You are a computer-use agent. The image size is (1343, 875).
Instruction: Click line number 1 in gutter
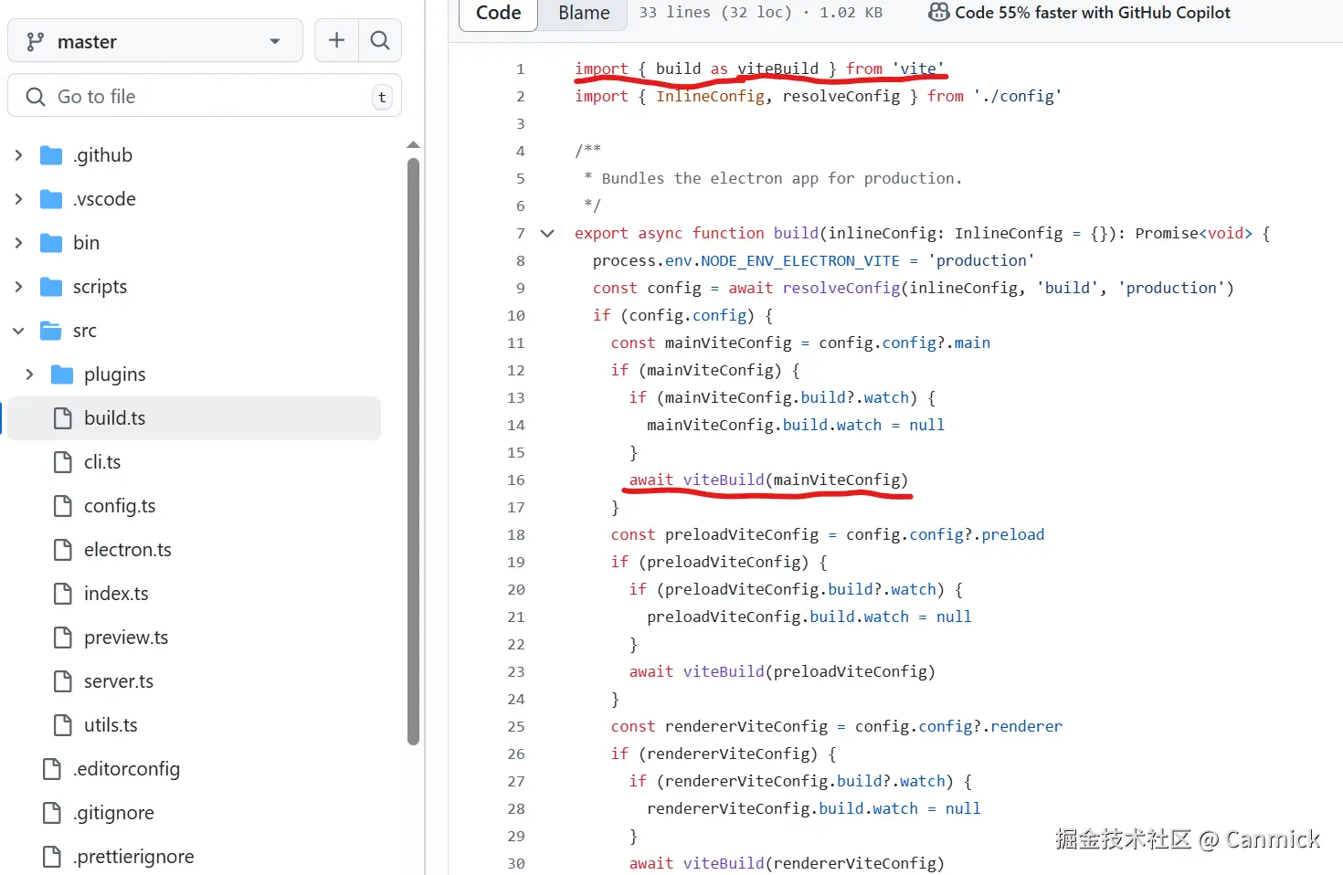[x=520, y=69]
